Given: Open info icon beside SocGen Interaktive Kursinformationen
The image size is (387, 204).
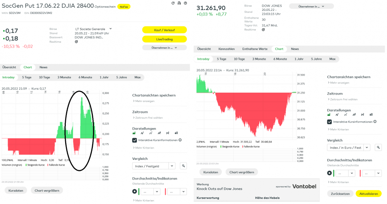Looking at the screenshot, I should point(180,140).
